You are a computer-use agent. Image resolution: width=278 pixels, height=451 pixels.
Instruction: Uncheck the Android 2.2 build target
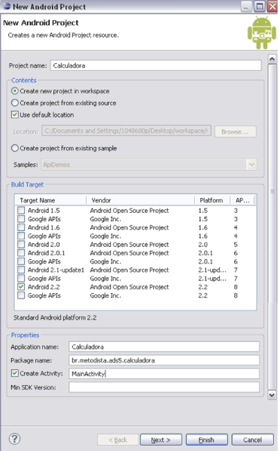tap(21, 287)
